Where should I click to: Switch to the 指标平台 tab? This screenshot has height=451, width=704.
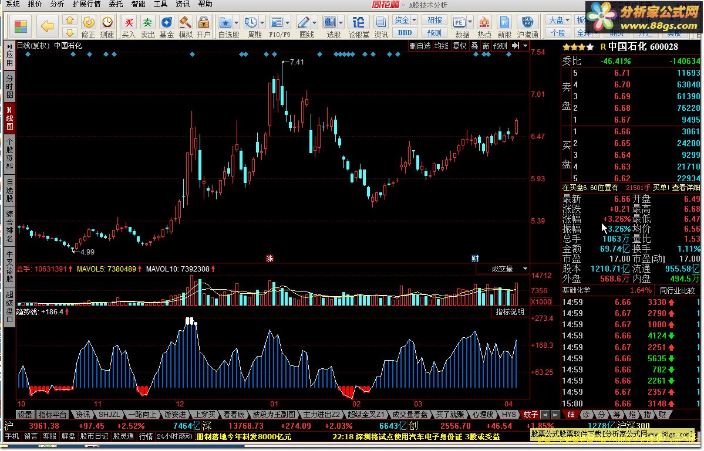(x=53, y=415)
